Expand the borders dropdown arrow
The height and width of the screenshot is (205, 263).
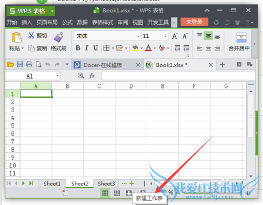pyautogui.click(x=113, y=48)
